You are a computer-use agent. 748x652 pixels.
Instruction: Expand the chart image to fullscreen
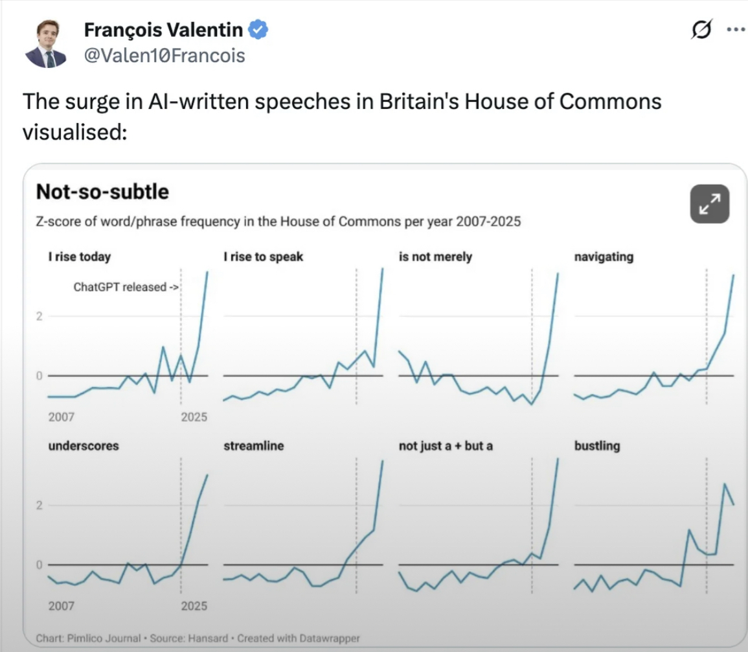pyautogui.click(x=710, y=204)
